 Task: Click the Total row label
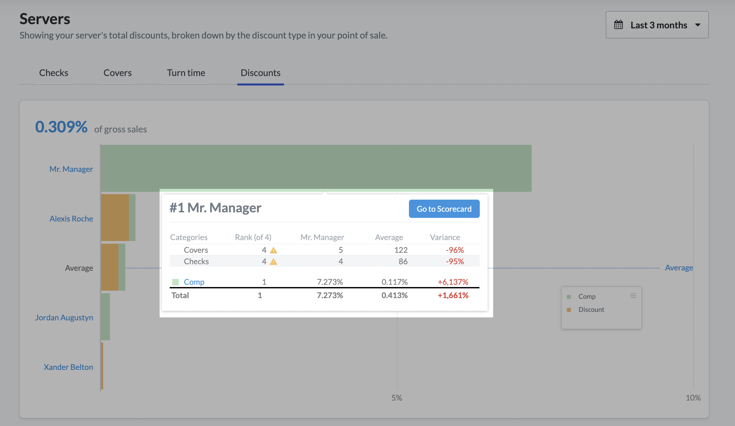[180, 295]
